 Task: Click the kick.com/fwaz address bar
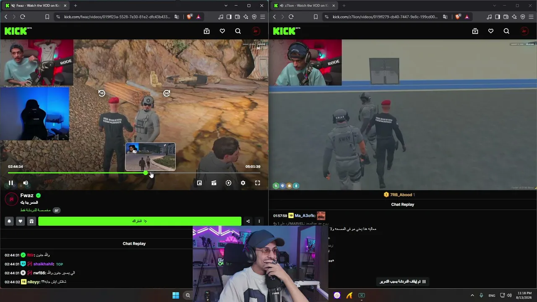117,17
